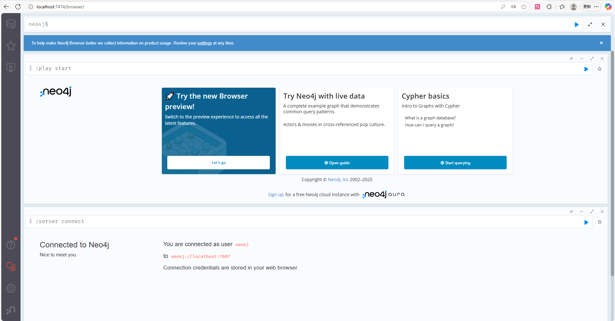Fullscreen the :server connect frame
The height and width of the screenshot is (321, 615).
coord(592,212)
